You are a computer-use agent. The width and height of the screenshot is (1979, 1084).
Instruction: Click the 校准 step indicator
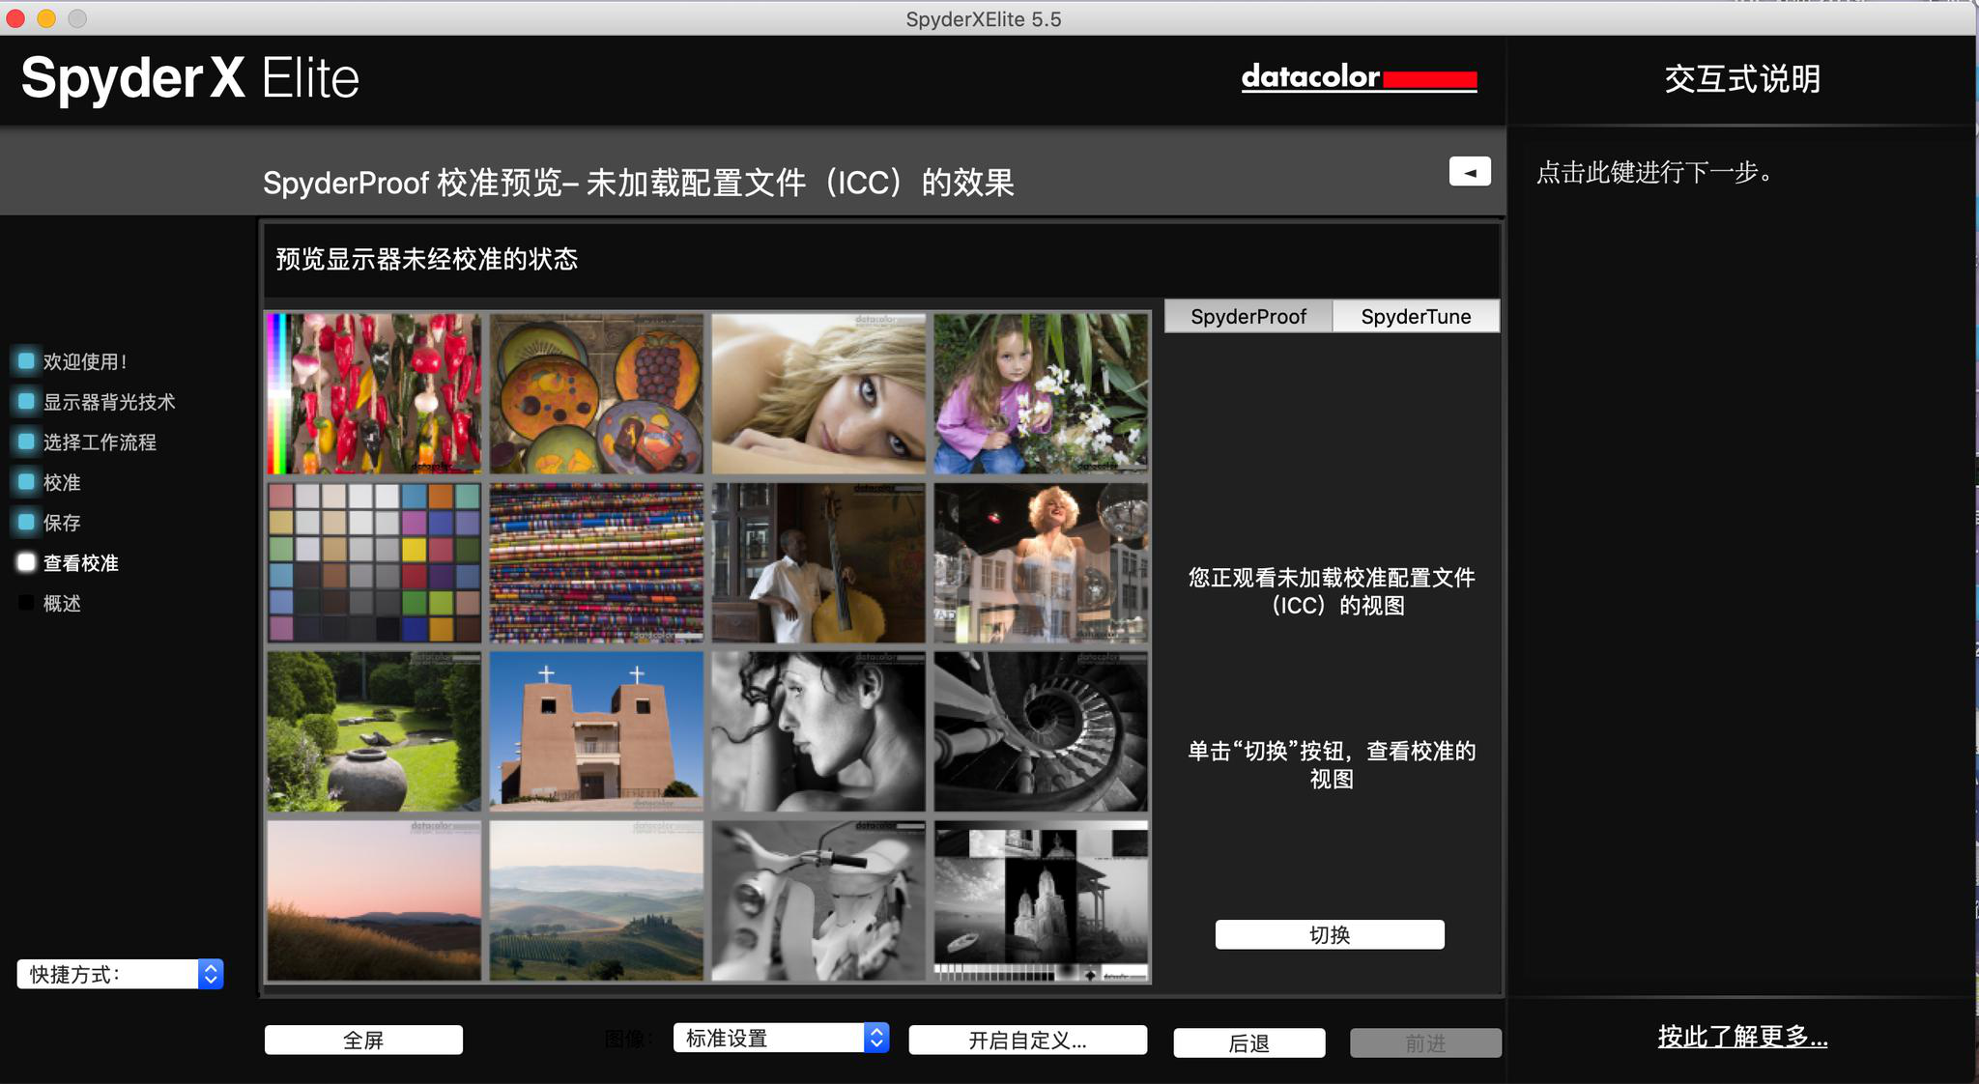27,481
